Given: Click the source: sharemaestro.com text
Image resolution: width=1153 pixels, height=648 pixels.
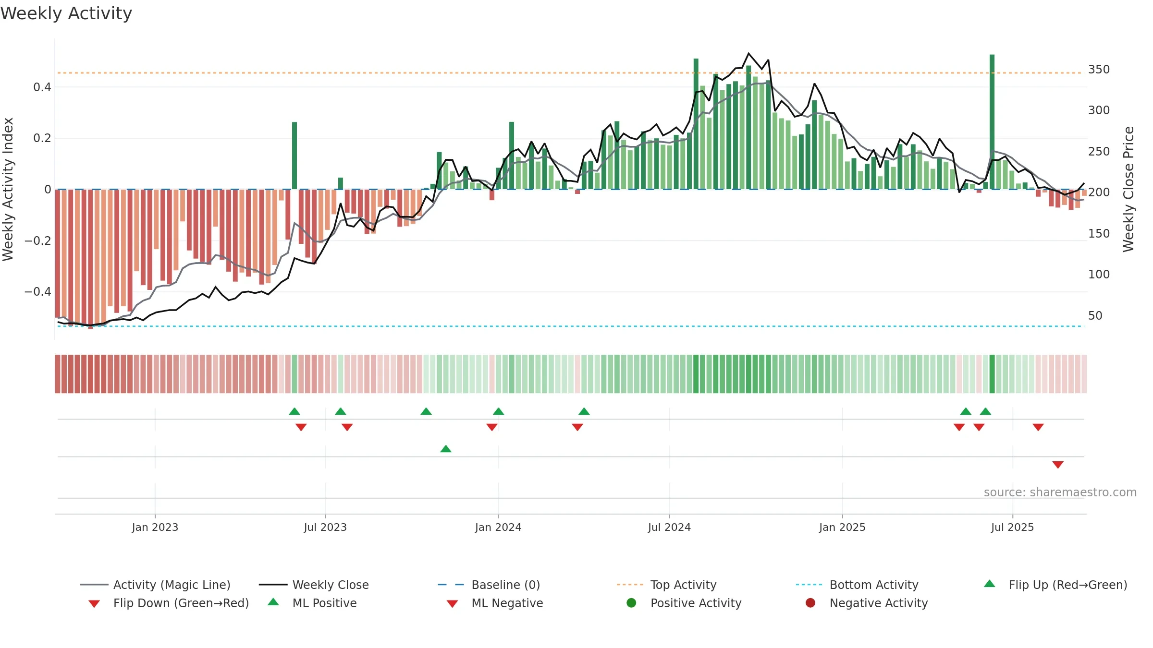Looking at the screenshot, I should tap(1060, 492).
